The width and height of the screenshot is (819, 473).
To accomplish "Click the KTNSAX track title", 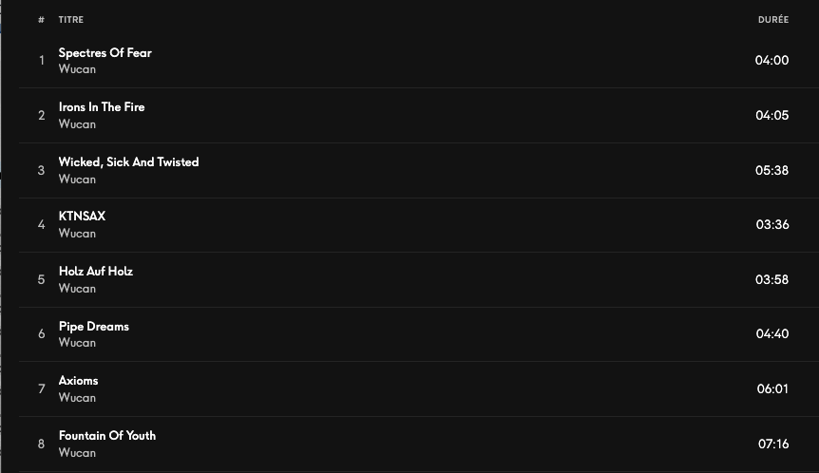I will pos(82,217).
